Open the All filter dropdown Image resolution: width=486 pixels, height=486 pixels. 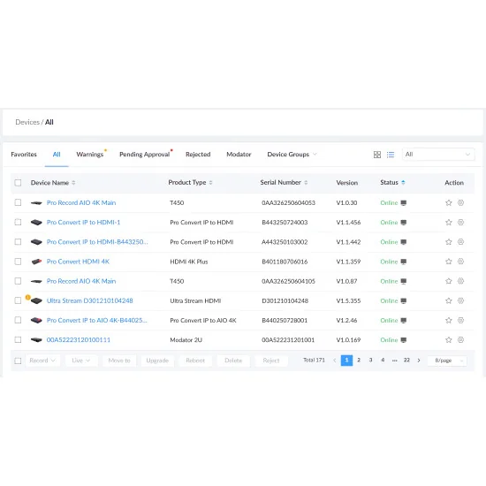(x=438, y=155)
